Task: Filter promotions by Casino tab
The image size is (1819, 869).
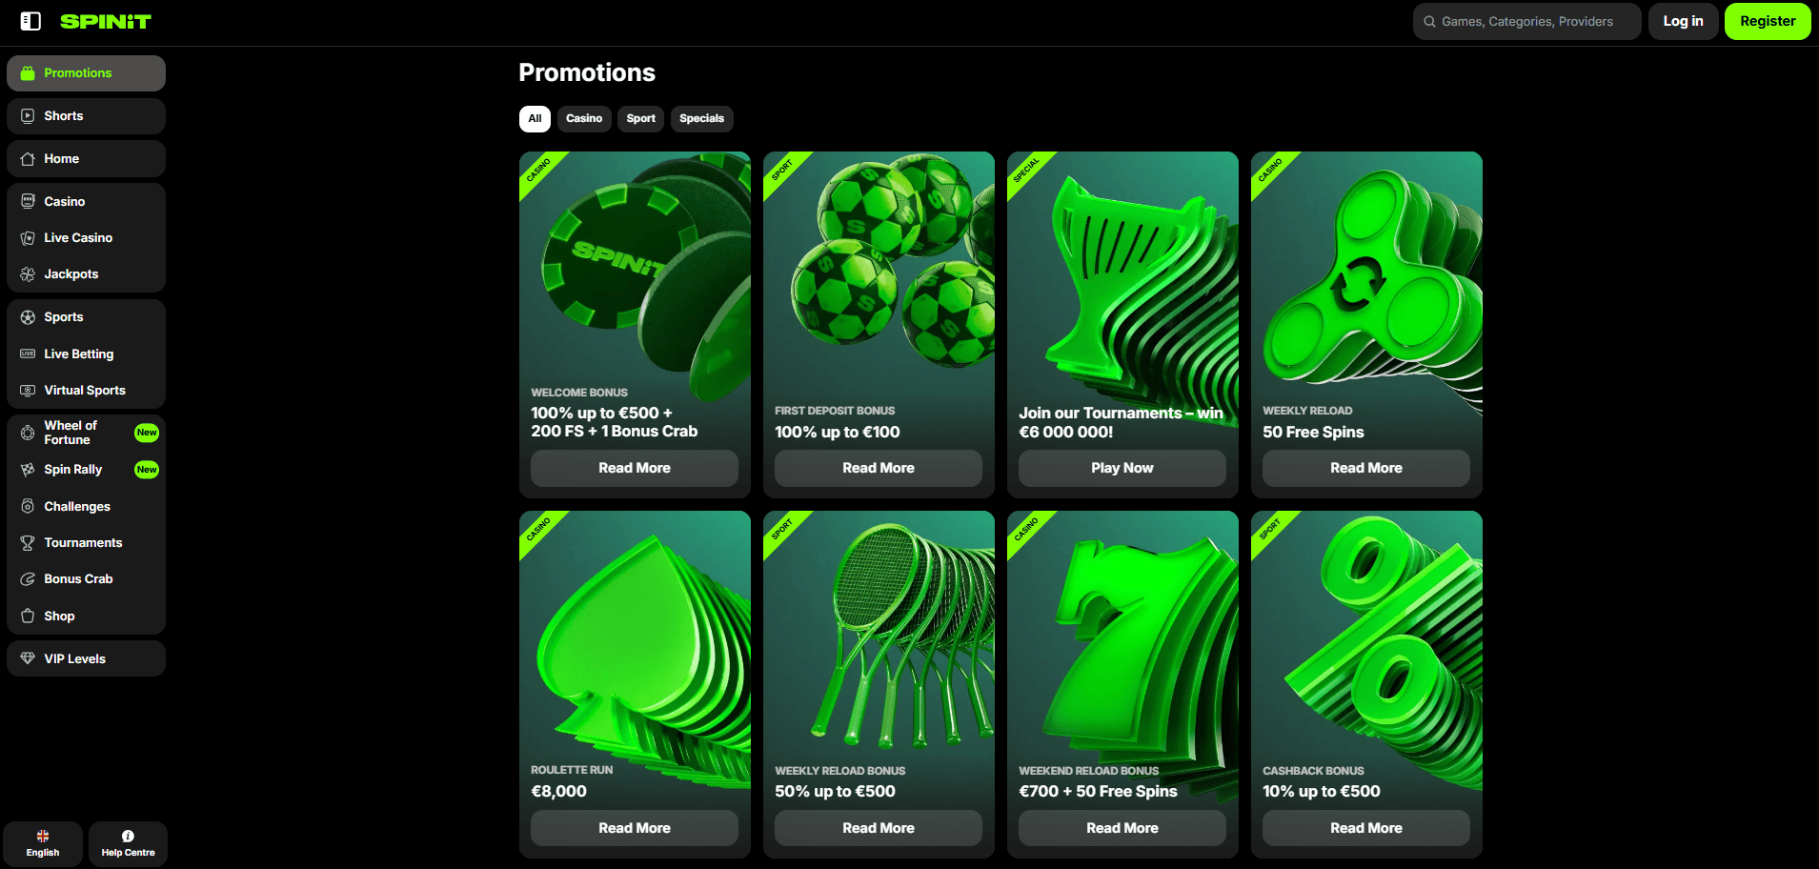Action: coord(583,119)
